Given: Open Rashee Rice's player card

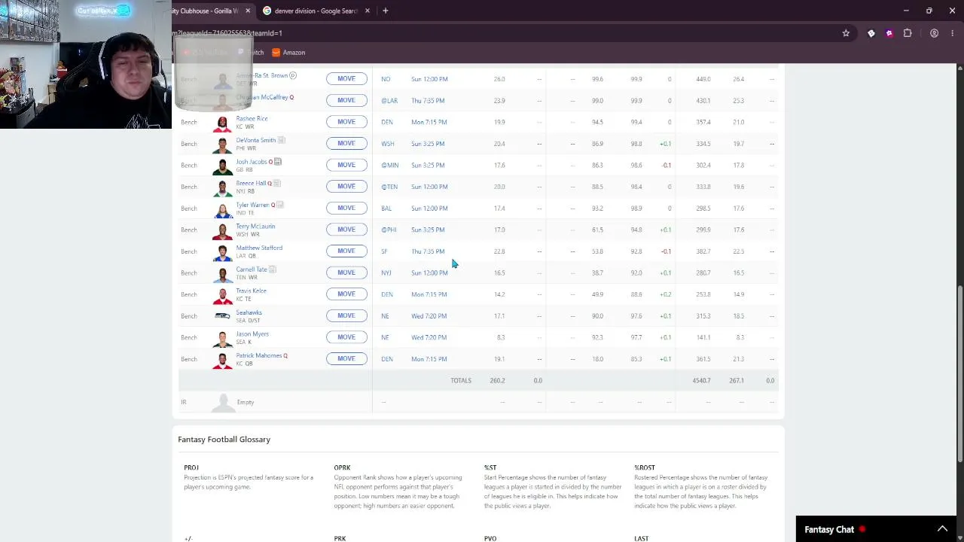Looking at the screenshot, I should 252,118.
